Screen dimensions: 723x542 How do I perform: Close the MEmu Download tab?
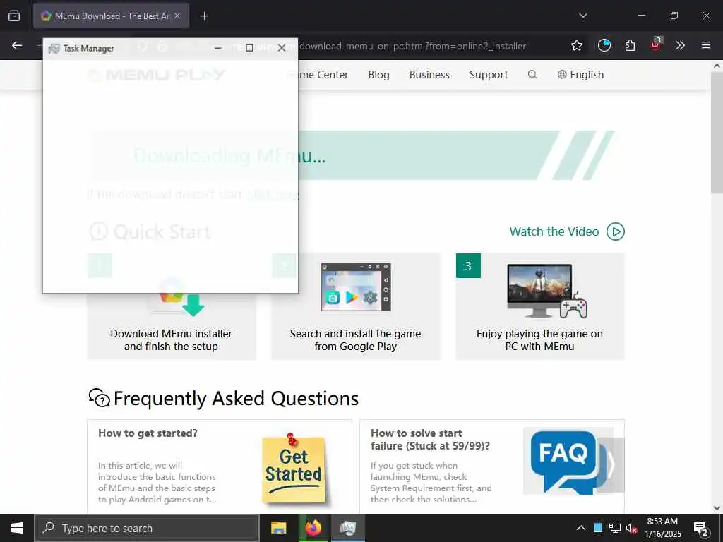177,16
